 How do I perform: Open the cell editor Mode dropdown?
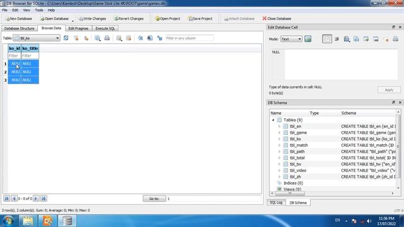tap(291, 39)
